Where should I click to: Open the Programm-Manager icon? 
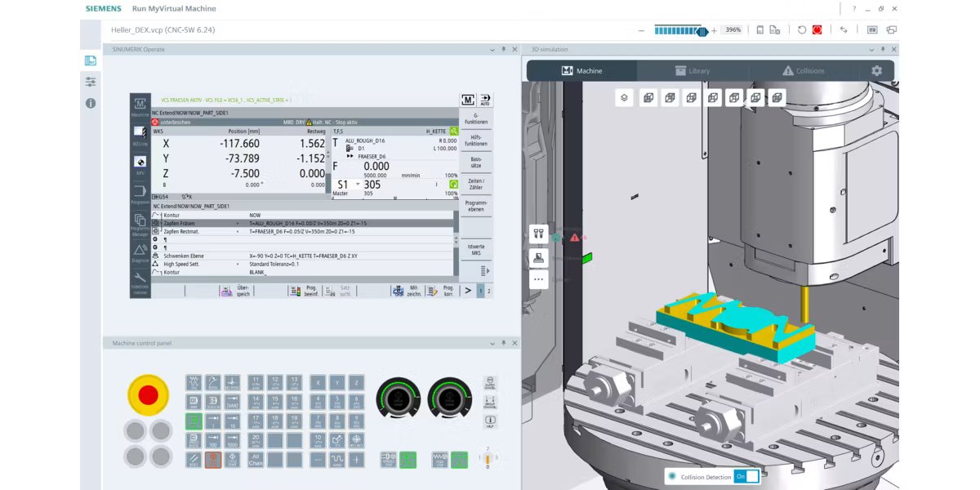(x=140, y=224)
